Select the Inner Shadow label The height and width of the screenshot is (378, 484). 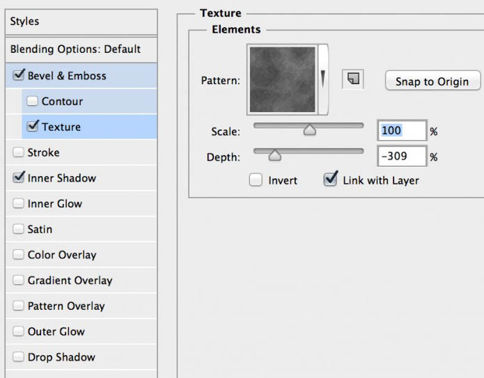tap(62, 178)
